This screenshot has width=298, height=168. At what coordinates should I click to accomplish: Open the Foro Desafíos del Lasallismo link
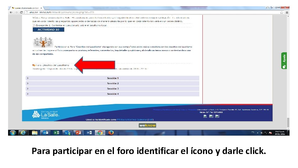click(52, 65)
